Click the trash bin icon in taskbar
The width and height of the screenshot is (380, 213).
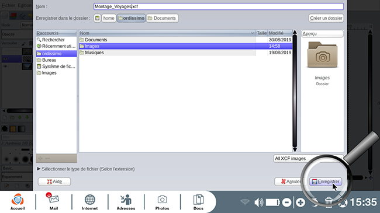point(329,202)
